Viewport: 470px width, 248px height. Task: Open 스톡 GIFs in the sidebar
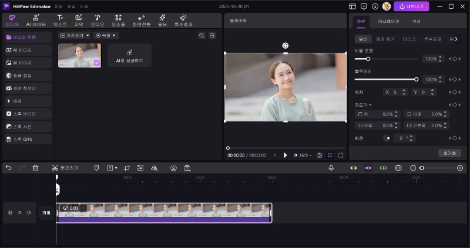click(28, 139)
